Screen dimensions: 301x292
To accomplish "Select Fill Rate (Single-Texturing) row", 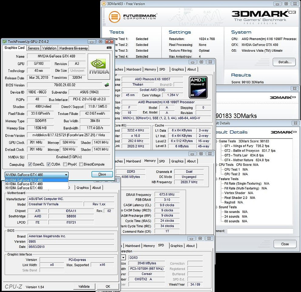I will point(247,184).
